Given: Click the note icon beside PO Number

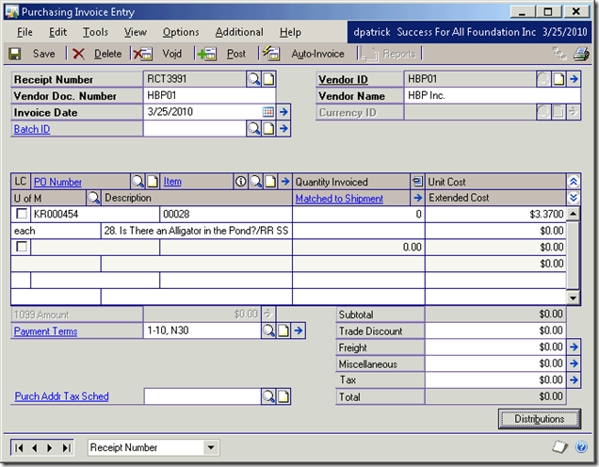Looking at the screenshot, I should pyautogui.click(x=153, y=182).
